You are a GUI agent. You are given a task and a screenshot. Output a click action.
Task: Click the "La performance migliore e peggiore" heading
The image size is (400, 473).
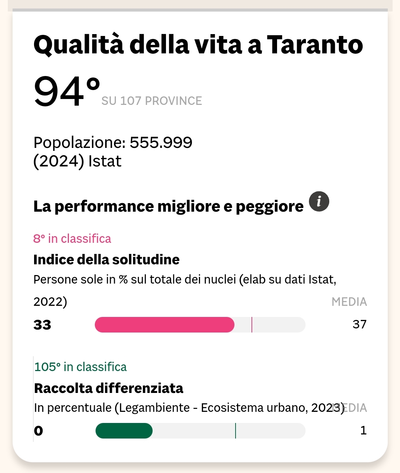tap(169, 206)
